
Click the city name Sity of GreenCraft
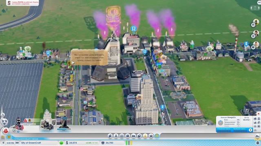pos(31,143)
